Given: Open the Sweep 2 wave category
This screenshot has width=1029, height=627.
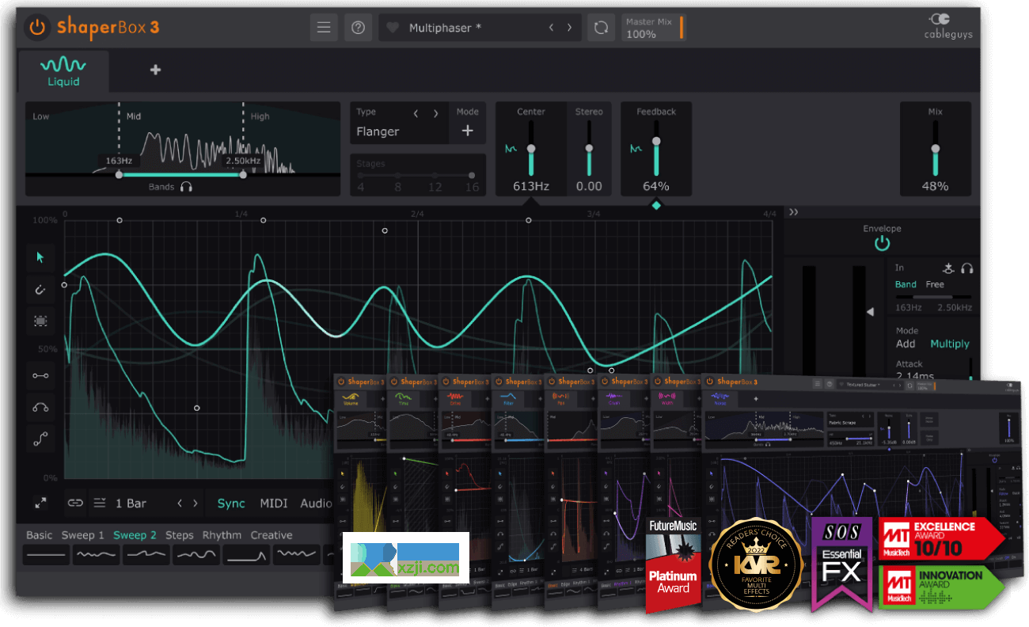Looking at the screenshot, I should tap(135, 535).
